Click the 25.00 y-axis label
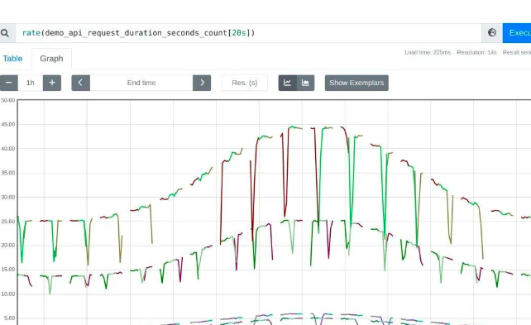 pyautogui.click(x=7, y=221)
